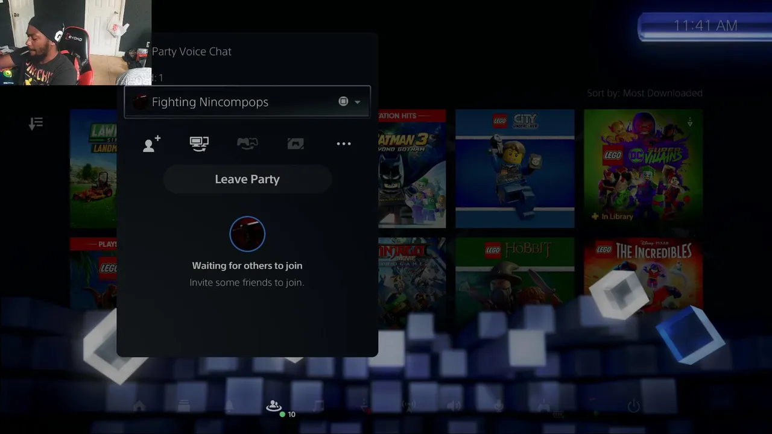Open Power icon in control center
Screen dimensions: 772x434
click(x=634, y=406)
